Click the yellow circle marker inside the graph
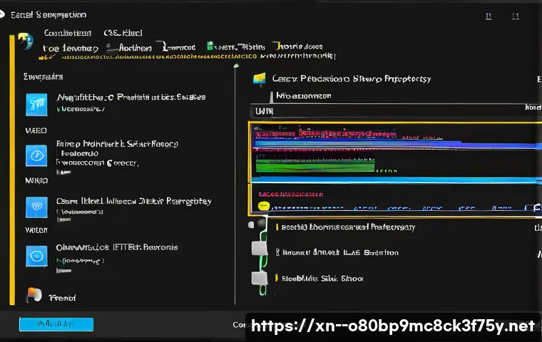Screen dimensions: 542x342 click(262, 206)
